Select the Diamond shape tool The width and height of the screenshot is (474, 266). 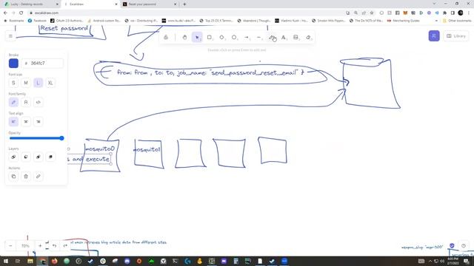click(222, 38)
